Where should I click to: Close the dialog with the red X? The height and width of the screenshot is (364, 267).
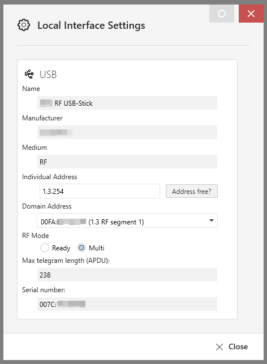[251, 14]
